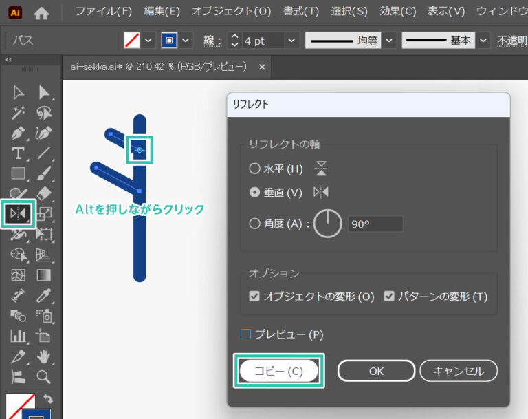Viewport: 528px width, 419px height.
Task: Click the Illustrator home icon
Action: (x=41, y=13)
